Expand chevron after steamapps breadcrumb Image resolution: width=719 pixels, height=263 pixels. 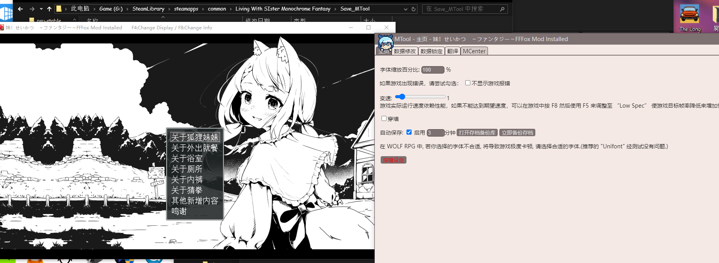(203, 9)
